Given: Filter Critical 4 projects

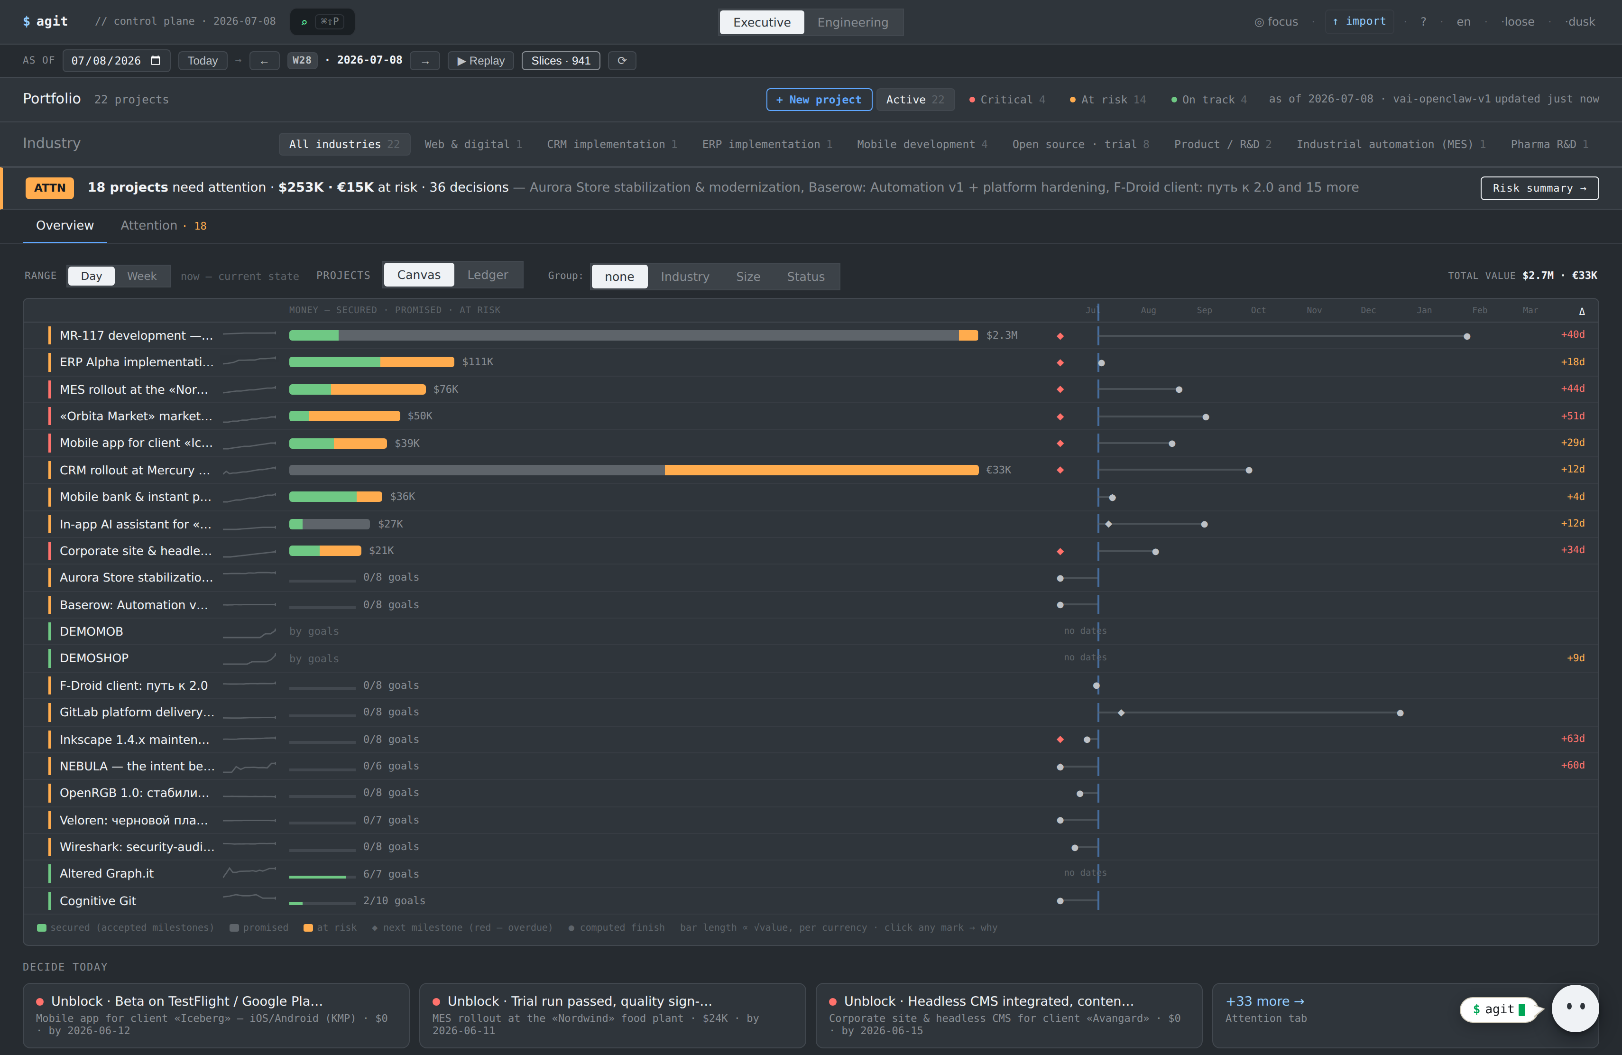Looking at the screenshot, I should click(x=1006, y=100).
